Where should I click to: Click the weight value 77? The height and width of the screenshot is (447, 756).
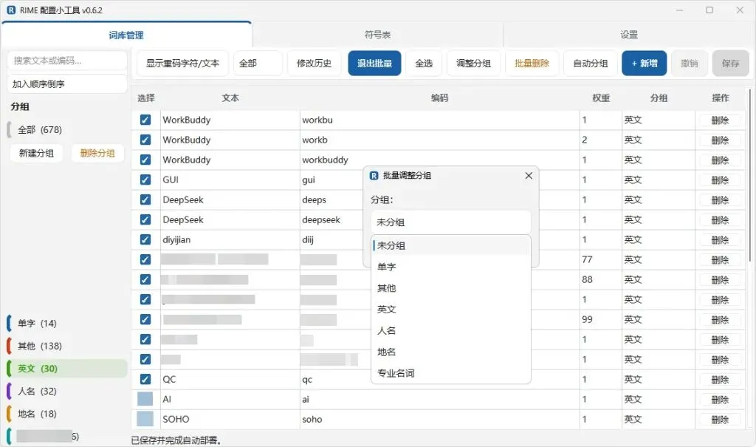587,260
